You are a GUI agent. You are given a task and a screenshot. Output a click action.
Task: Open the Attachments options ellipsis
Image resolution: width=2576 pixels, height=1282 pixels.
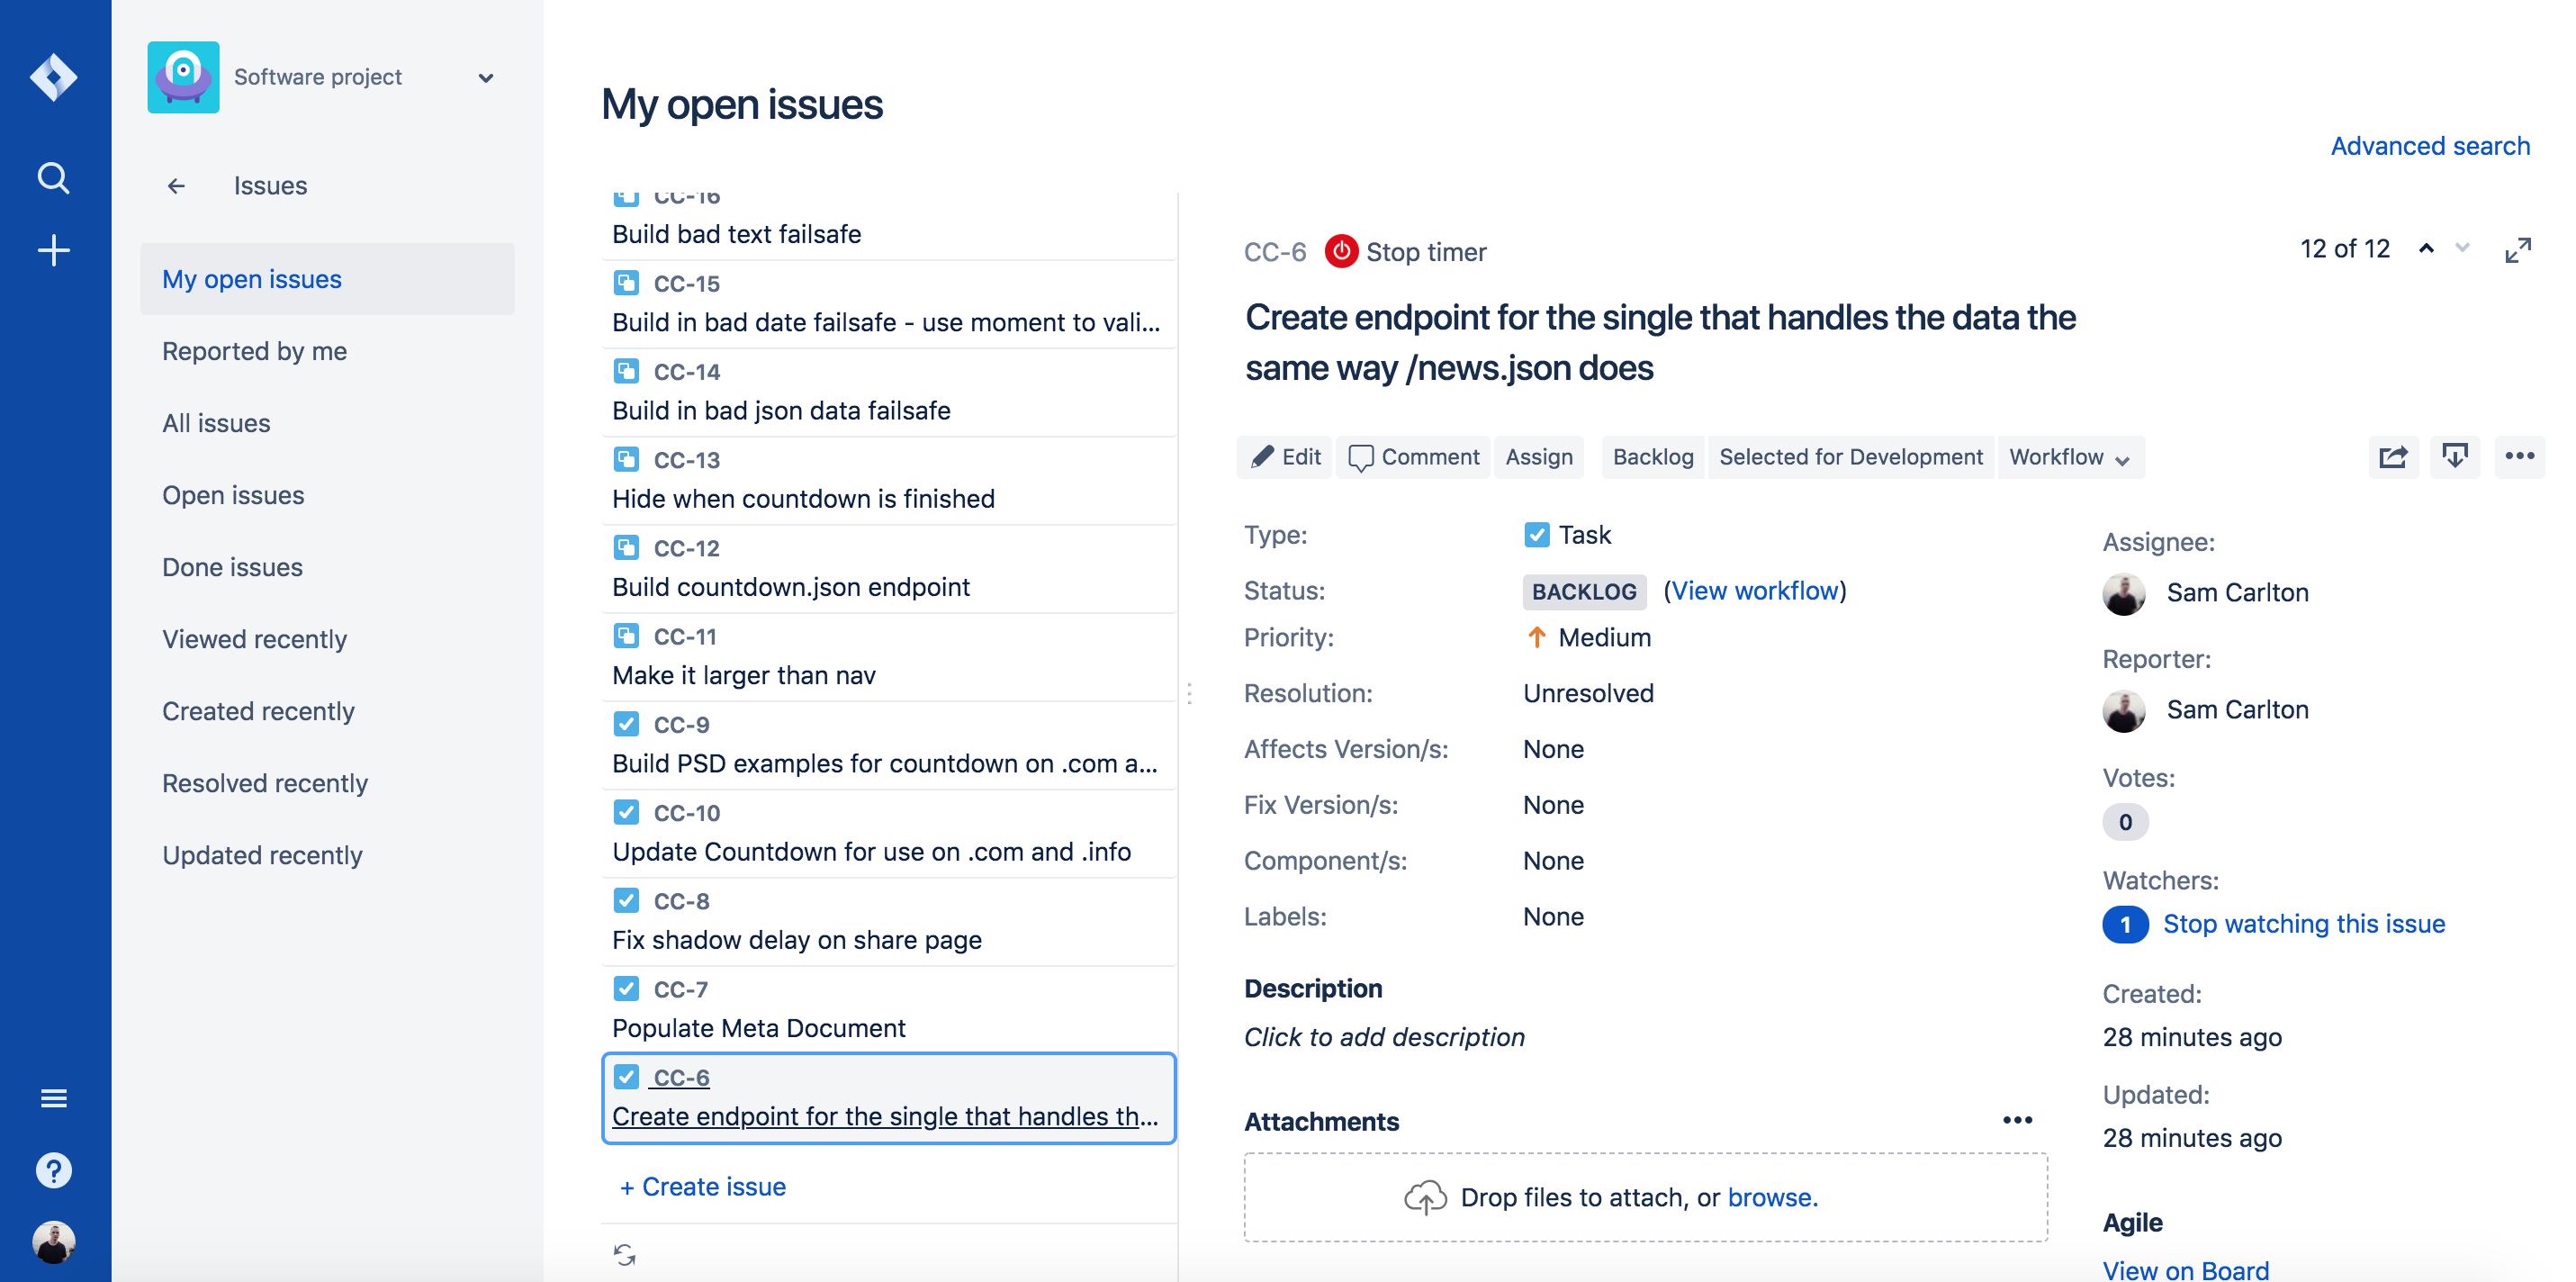tap(2017, 1120)
